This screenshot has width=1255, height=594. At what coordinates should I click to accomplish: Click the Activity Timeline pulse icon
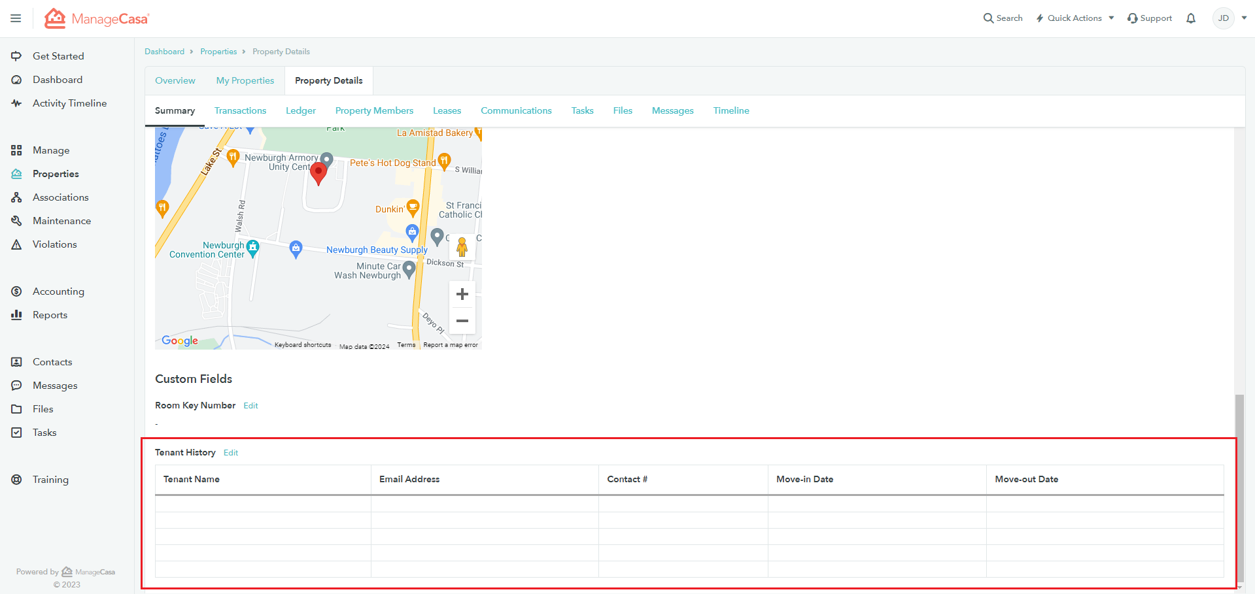click(16, 103)
